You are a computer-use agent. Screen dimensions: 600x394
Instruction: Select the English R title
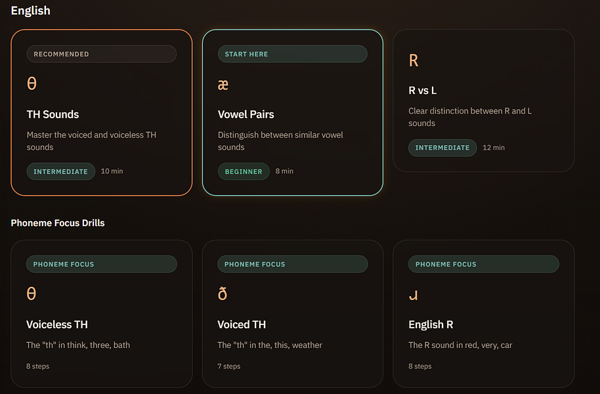coord(431,324)
